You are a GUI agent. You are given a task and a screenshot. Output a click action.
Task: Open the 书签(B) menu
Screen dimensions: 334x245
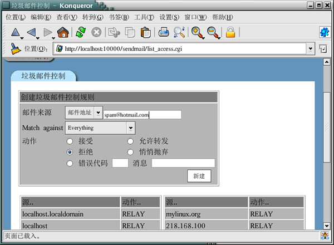coord(119,17)
